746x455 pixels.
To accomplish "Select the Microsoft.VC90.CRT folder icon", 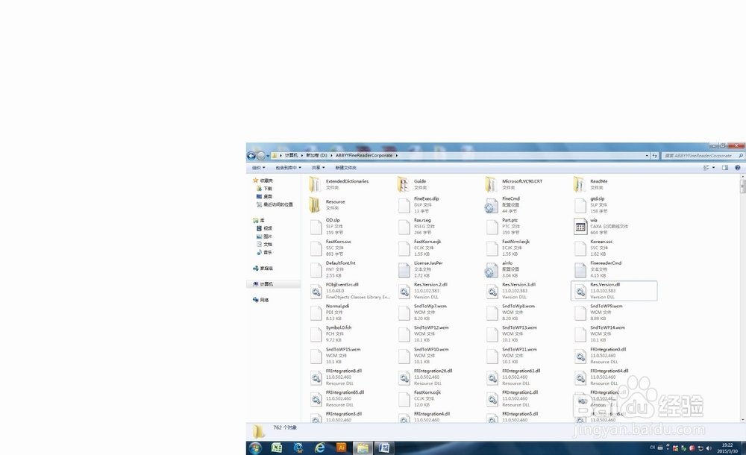I will pos(491,184).
